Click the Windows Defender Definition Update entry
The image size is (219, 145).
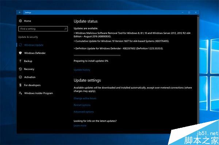[x=118, y=49]
